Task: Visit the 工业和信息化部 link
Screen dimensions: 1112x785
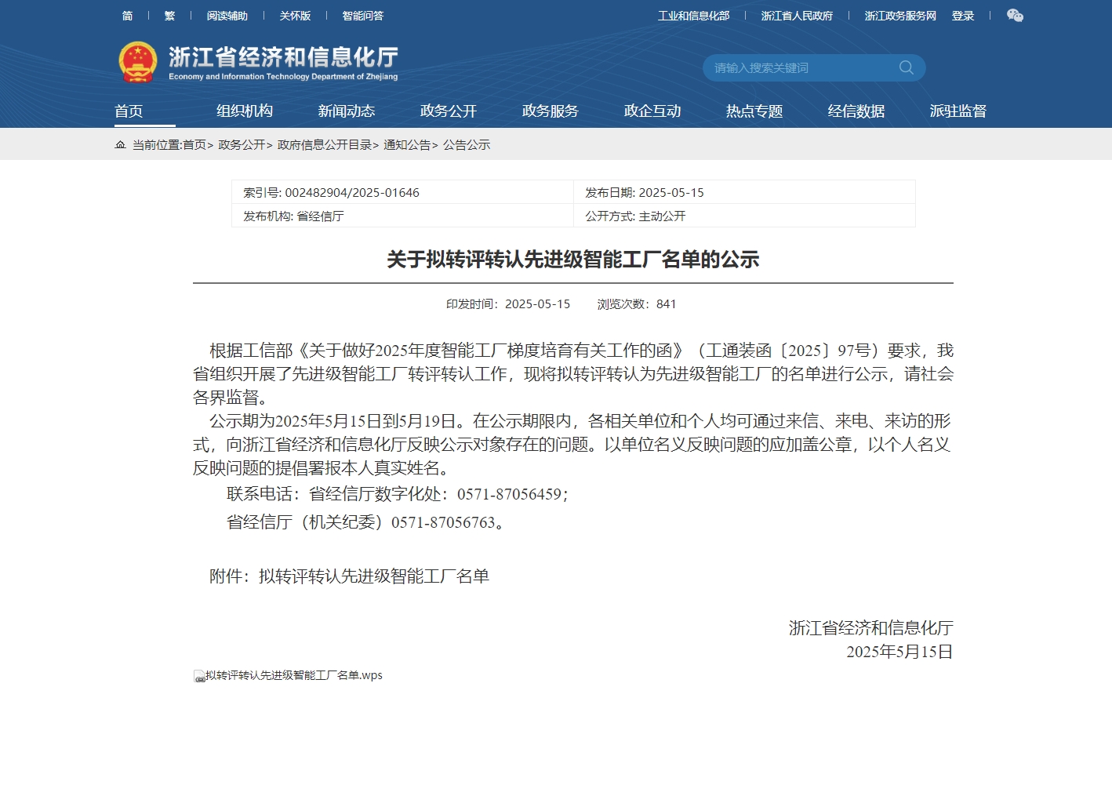Action: pyautogui.click(x=694, y=15)
